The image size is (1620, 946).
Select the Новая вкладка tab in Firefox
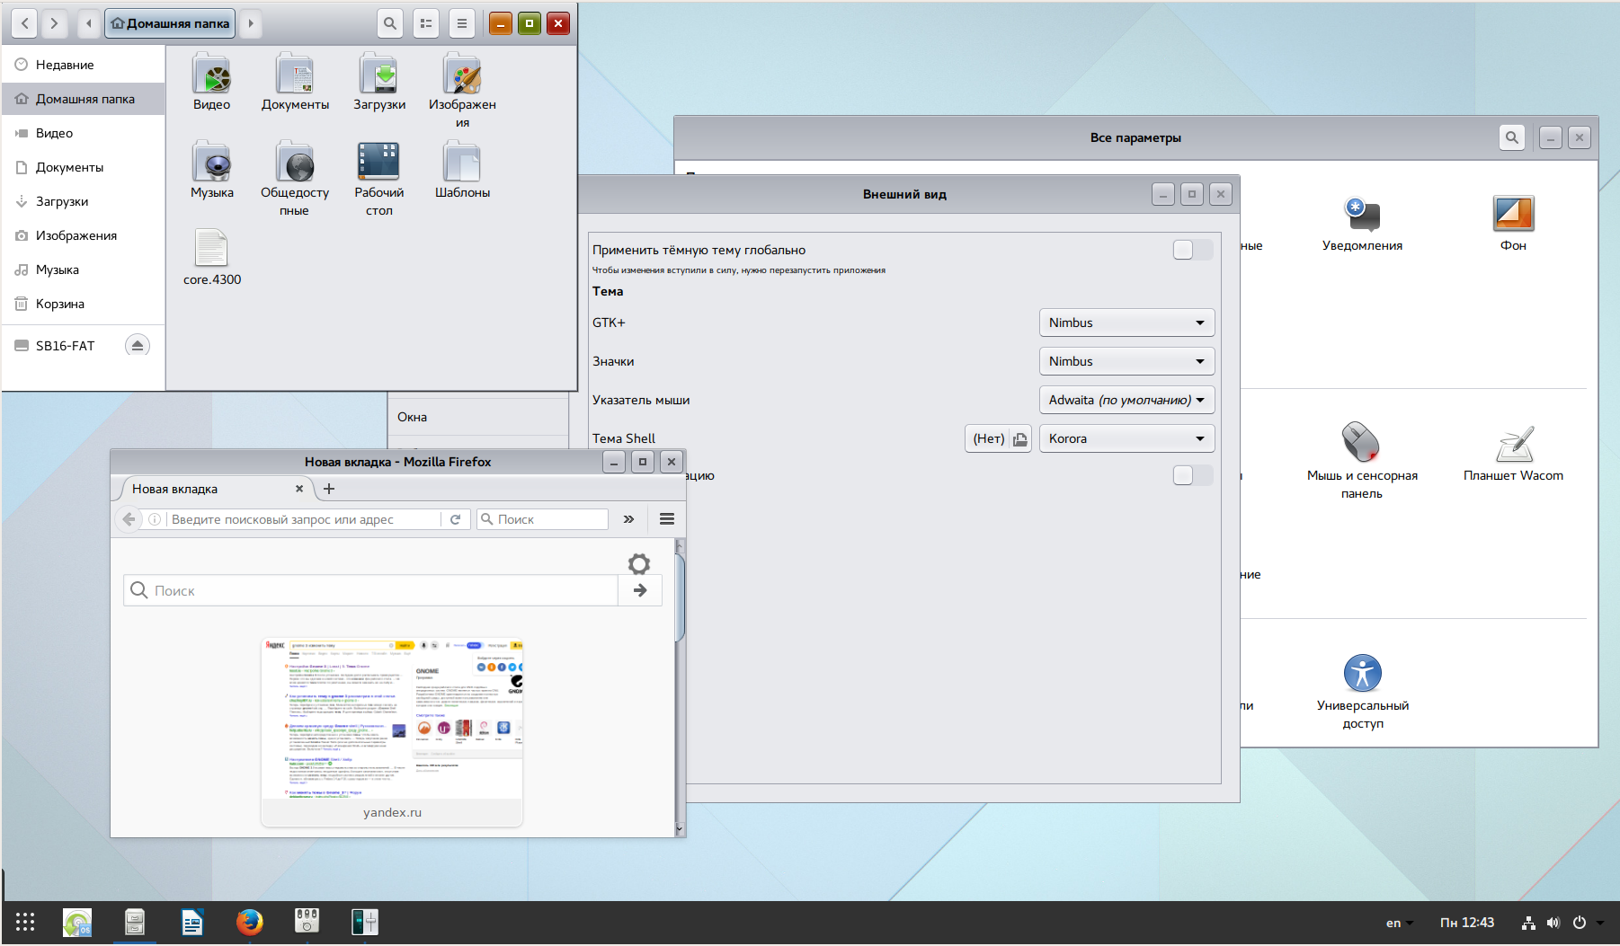pos(211,489)
